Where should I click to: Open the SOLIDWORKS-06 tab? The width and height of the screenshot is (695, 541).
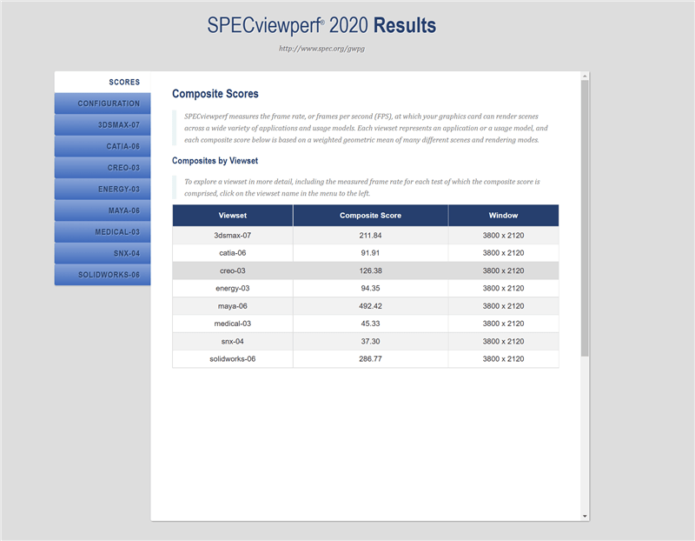[103, 275]
